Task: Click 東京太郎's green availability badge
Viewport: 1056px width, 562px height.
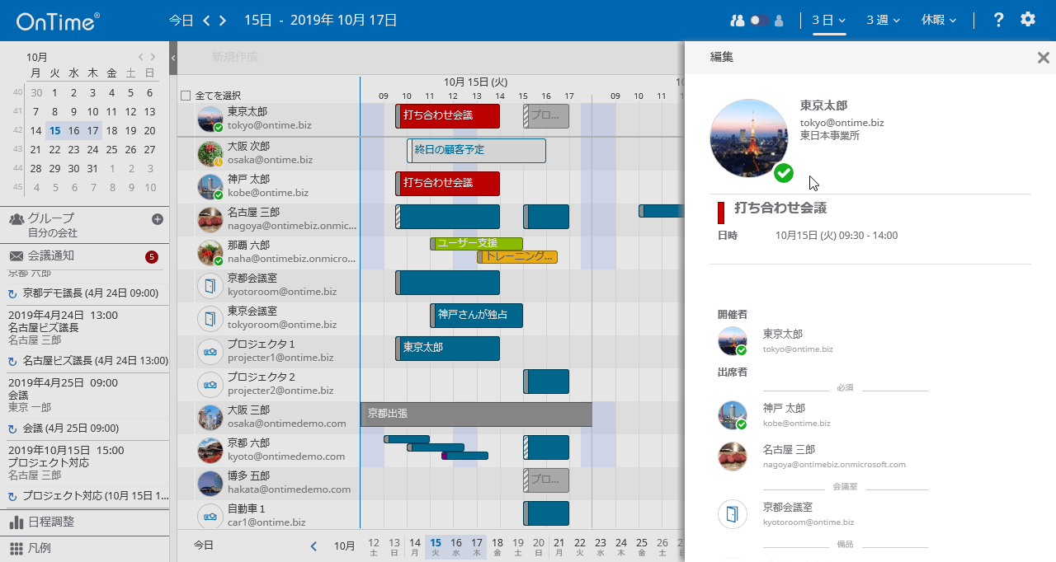Action: 783,173
